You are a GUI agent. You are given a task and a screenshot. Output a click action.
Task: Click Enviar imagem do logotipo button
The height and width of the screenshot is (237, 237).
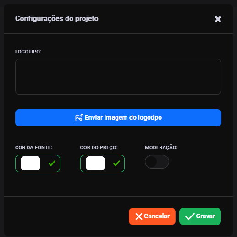118,118
